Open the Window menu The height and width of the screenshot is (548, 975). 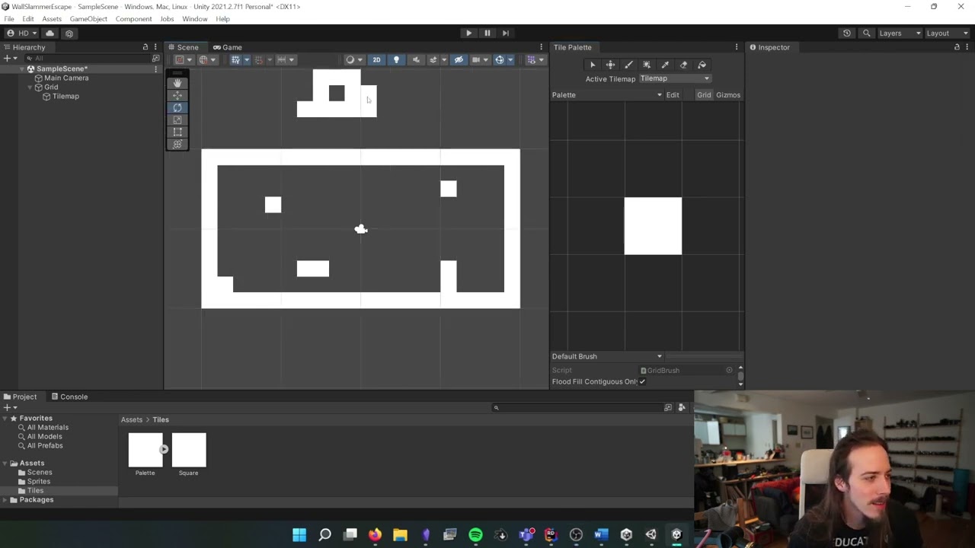point(194,19)
